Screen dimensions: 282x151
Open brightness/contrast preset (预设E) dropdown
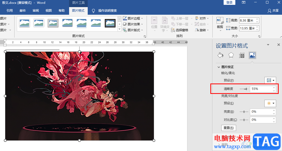(270, 103)
